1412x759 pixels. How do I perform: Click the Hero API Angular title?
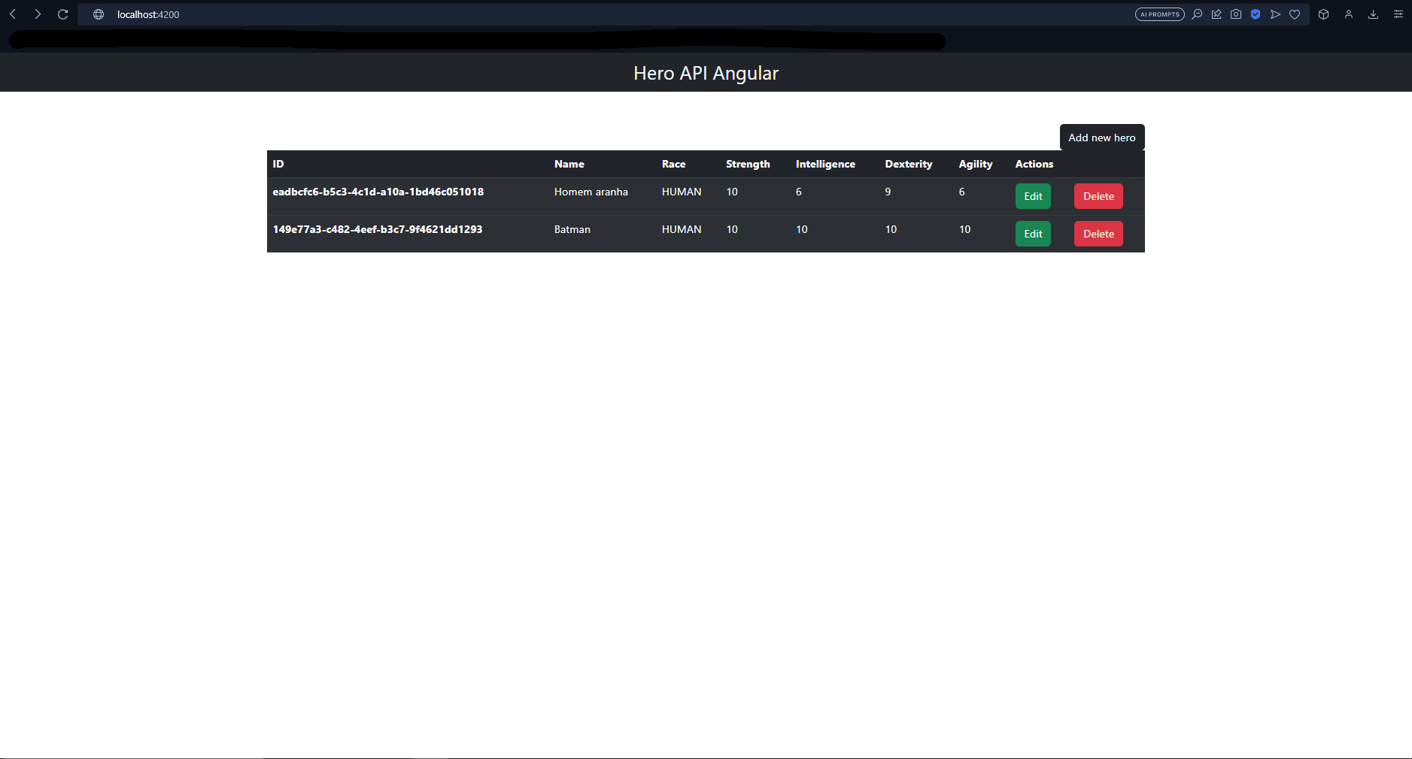[706, 73]
